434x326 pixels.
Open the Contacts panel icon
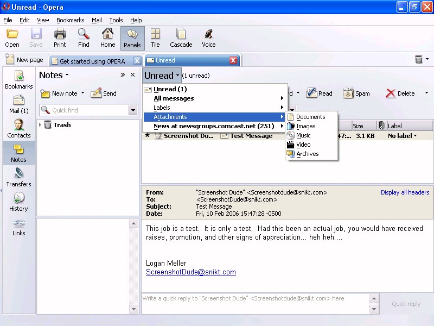pos(18,129)
